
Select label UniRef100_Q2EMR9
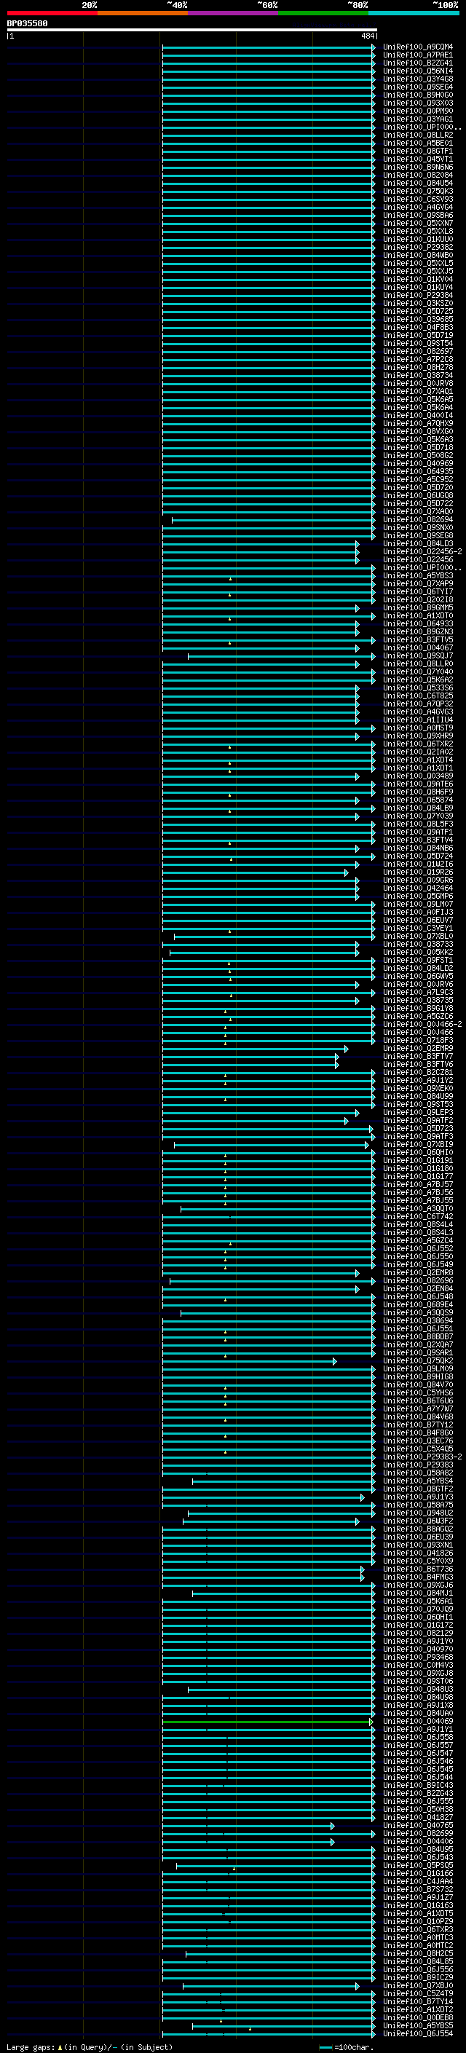coord(417,1049)
